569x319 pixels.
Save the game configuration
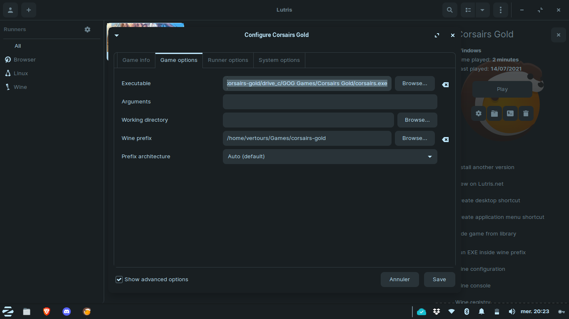tap(439, 280)
